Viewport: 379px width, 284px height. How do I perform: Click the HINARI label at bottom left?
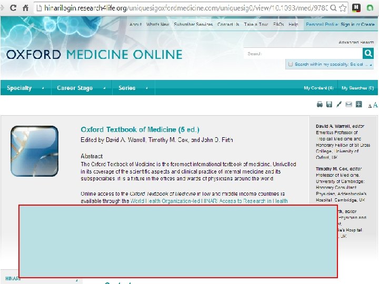tap(13, 278)
